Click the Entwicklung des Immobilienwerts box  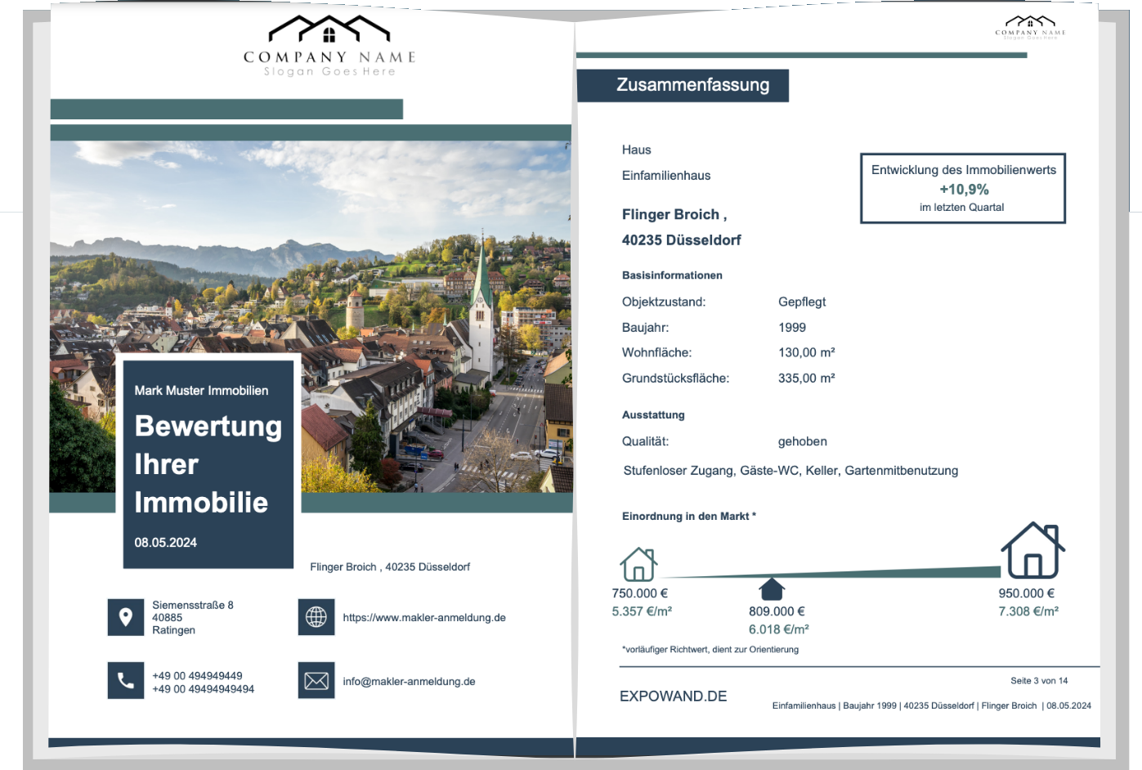963,188
